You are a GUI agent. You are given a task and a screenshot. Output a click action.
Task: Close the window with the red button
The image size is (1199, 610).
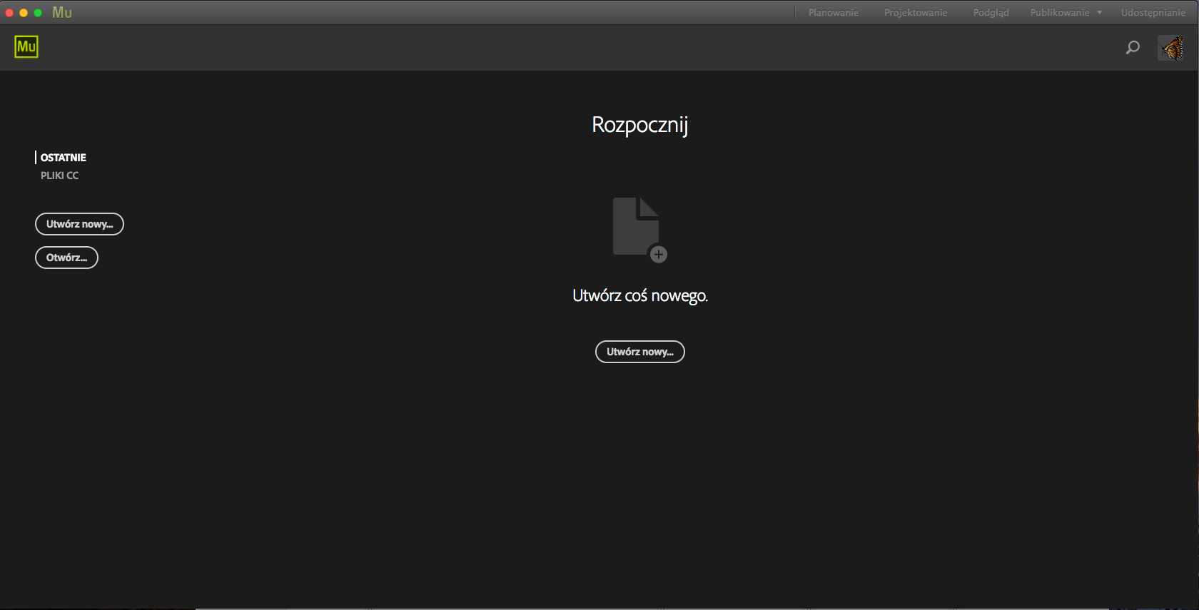9,13
